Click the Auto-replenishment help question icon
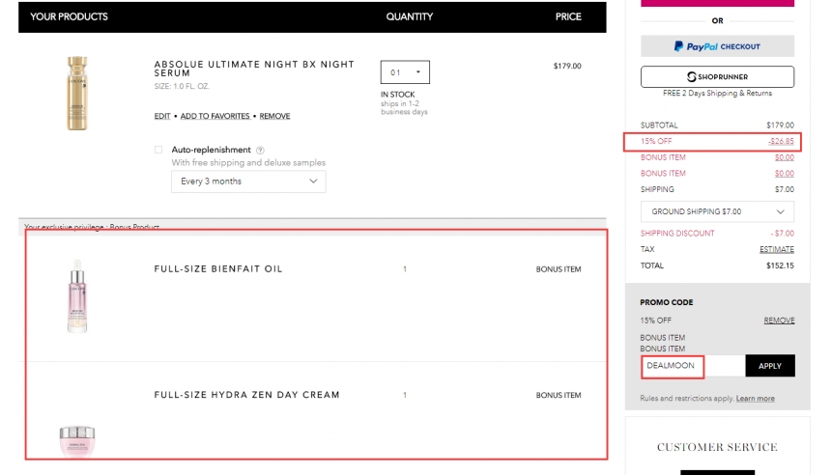The image size is (831, 475). point(260,151)
